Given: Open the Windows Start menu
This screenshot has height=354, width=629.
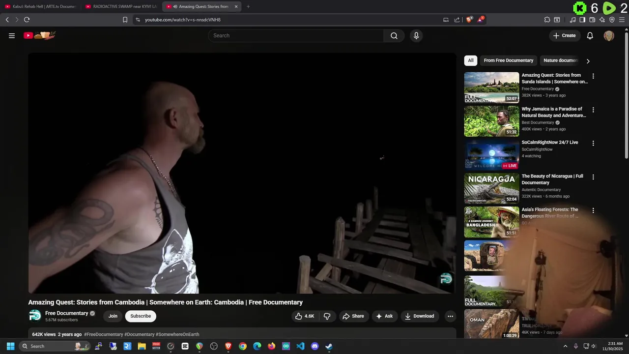Looking at the screenshot, I should [10, 346].
